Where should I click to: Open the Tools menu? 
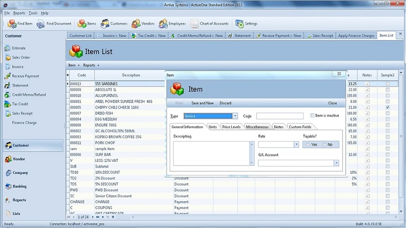pos(33,13)
